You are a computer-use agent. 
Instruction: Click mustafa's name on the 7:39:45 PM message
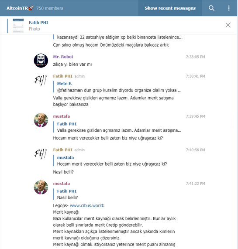62,116
